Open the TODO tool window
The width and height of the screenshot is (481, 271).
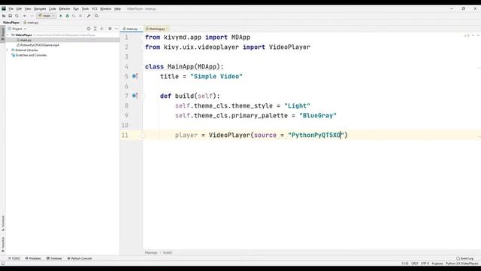pyautogui.click(x=14, y=258)
